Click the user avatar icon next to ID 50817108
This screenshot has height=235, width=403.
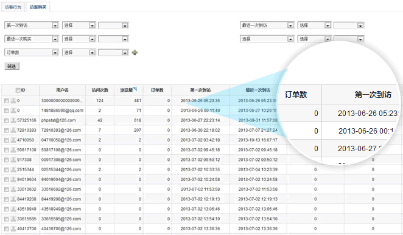pyautogui.click(x=13, y=150)
